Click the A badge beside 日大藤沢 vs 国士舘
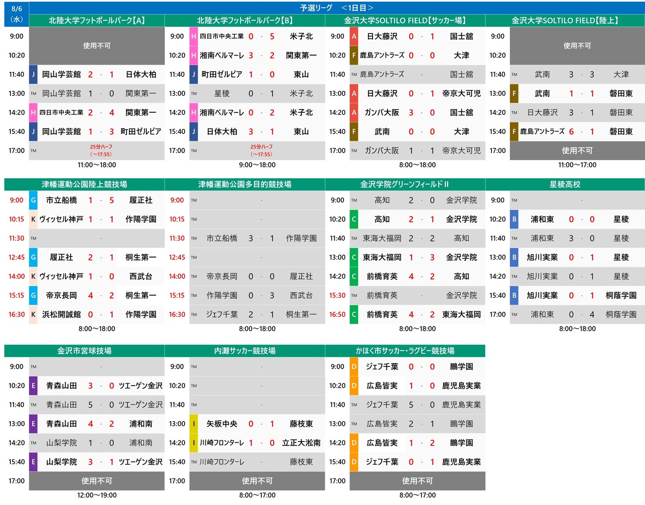This screenshot has height=505, width=645. coord(354,36)
